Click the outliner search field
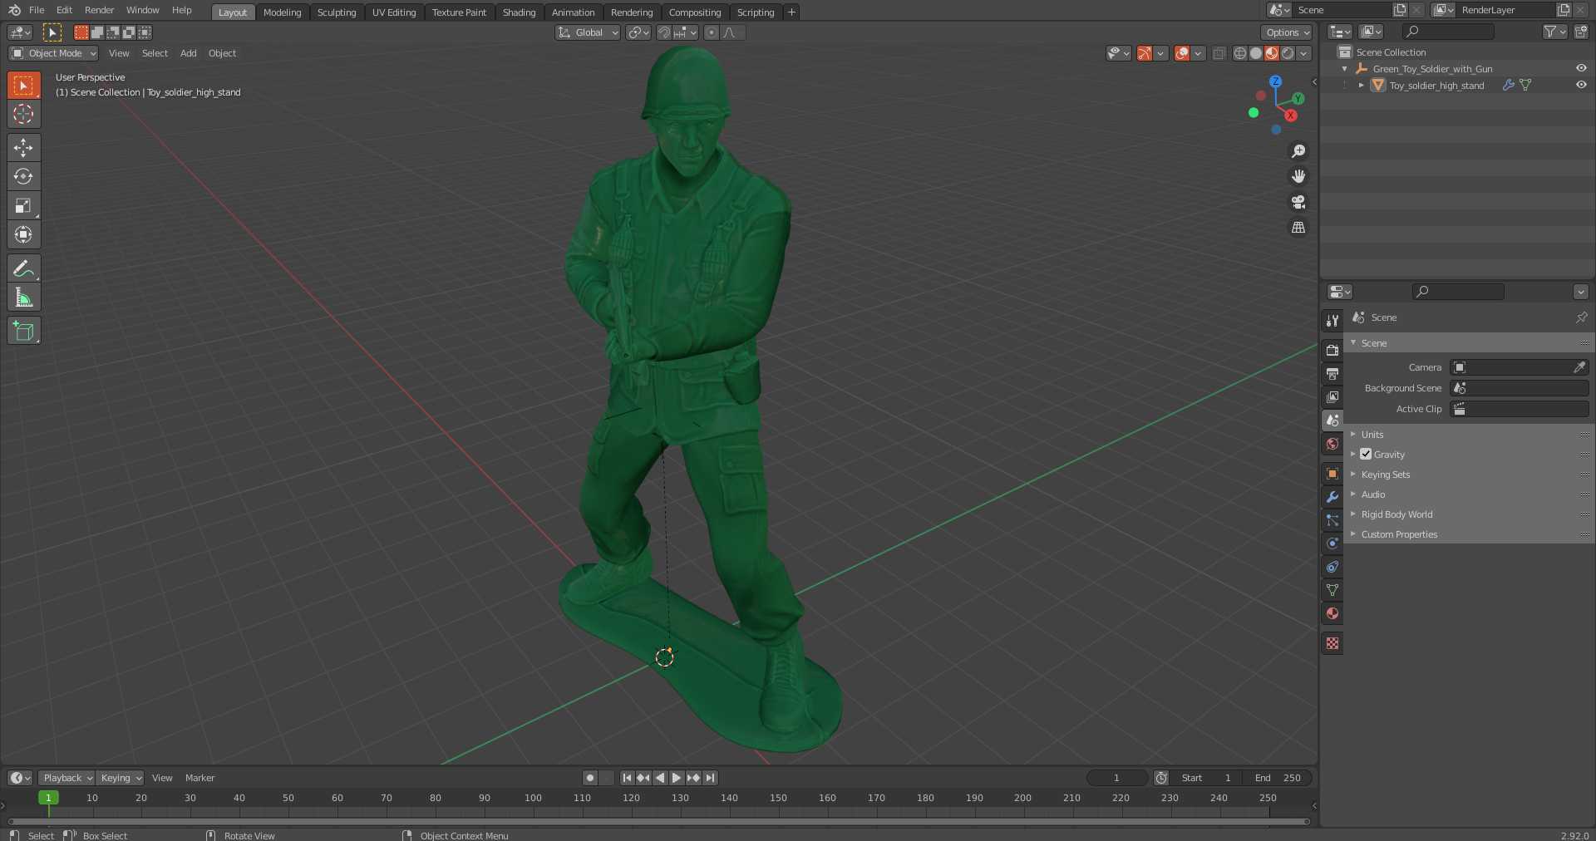The height and width of the screenshot is (841, 1596). coord(1448,32)
